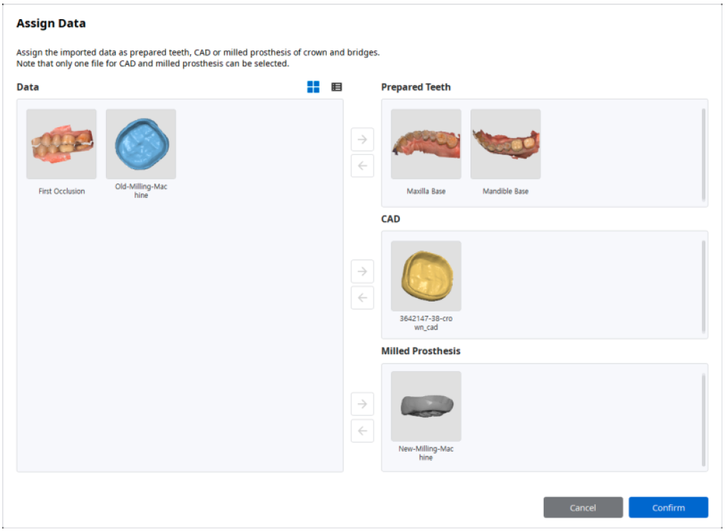
Task: Assign selected data to Milled Prosthesis
Action: tap(362, 404)
